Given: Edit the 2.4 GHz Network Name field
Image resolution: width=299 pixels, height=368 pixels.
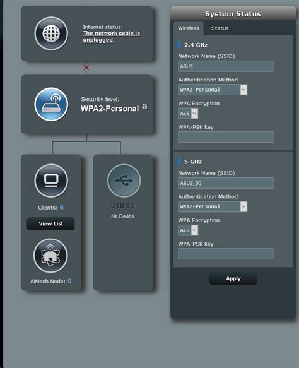Looking at the screenshot, I should click(226, 66).
